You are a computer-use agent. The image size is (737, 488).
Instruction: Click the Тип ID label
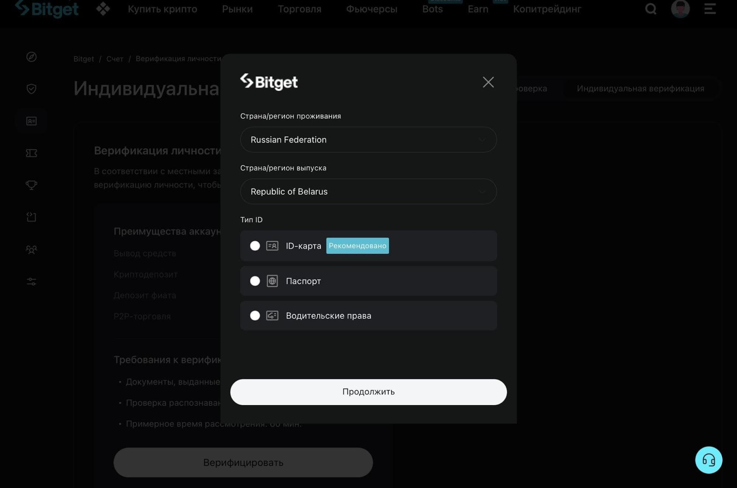point(251,220)
